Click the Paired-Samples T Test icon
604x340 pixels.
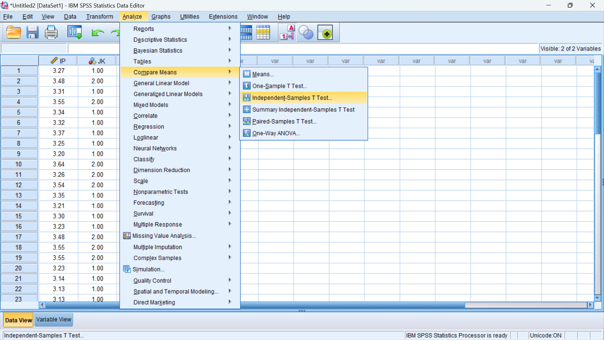[x=247, y=121]
